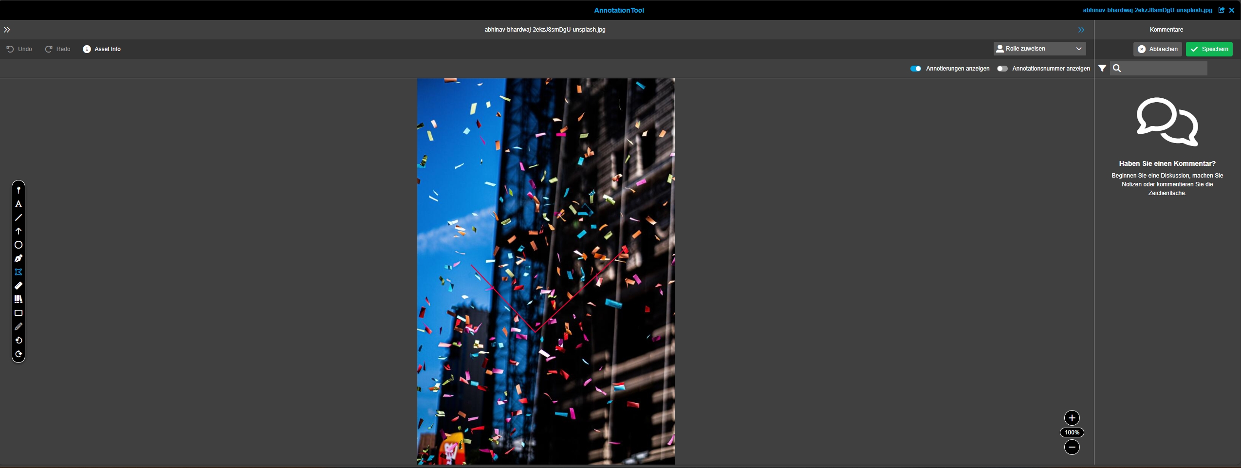Toggle Annotationsnummer anzeigen switch
The image size is (1241, 468).
point(1002,69)
